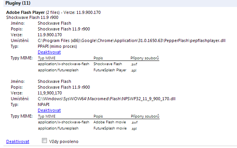237x148 pixels.
Task: Select 'FutureSplash Player' description cell
Action: [110, 70]
